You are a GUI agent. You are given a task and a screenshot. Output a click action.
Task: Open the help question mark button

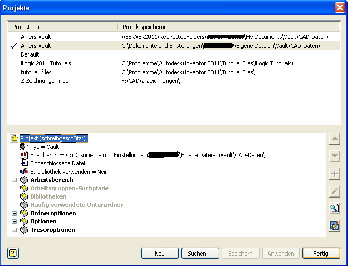[13, 253]
